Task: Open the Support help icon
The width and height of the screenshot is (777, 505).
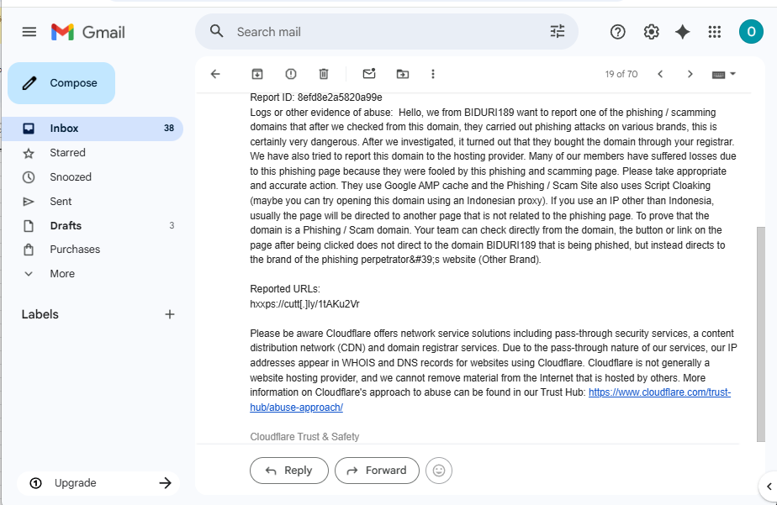Action: click(617, 32)
